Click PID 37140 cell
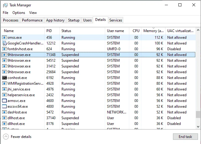Image resolution: width=201 pixels, height=144 pixels. tap(51, 118)
